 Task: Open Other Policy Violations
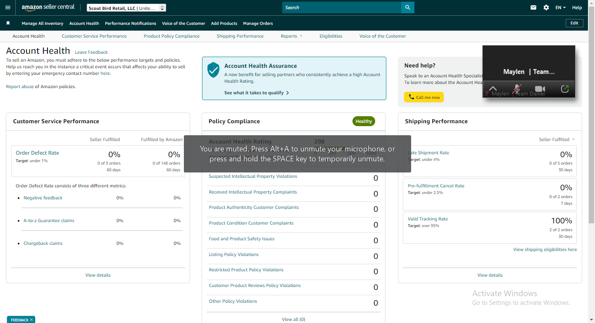[x=233, y=301]
